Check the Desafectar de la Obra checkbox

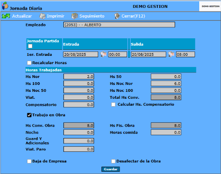[x=113, y=161]
